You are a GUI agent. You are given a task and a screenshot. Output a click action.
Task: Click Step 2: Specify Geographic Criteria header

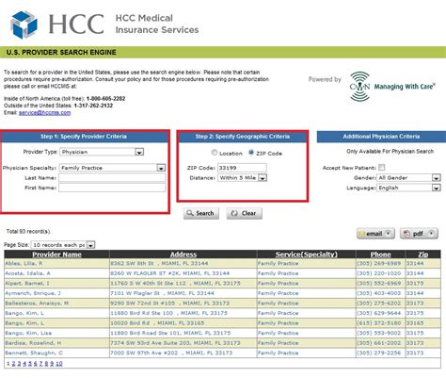(x=243, y=137)
